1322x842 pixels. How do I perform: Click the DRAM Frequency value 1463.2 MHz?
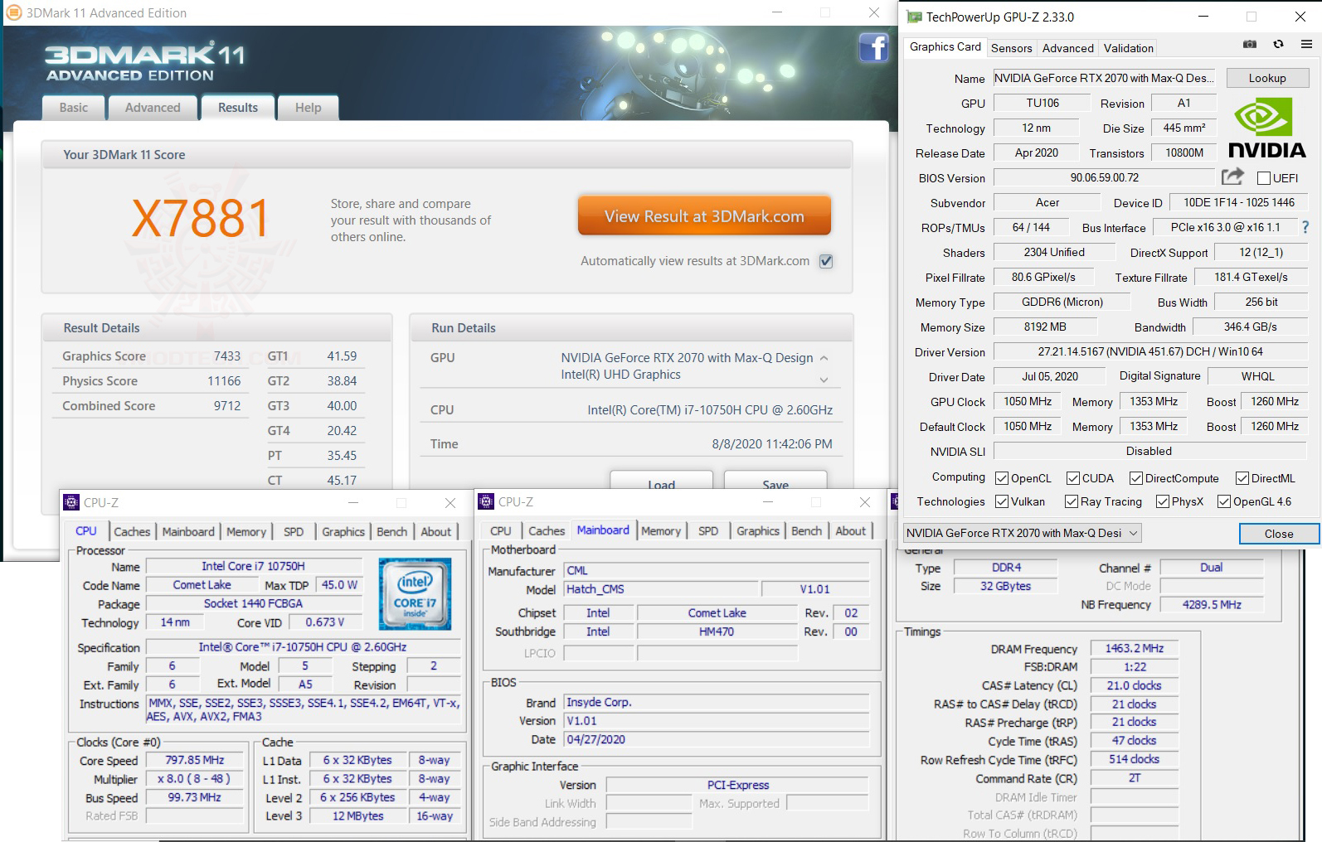(x=1134, y=648)
